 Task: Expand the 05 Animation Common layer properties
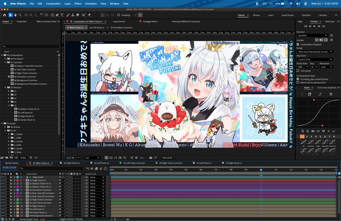pos(14,190)
